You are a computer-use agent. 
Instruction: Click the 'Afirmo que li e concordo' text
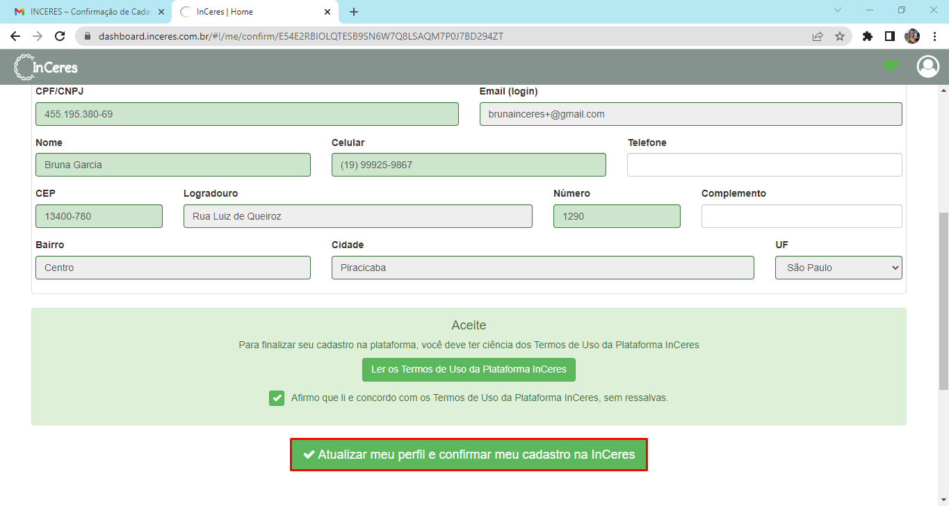(480, 398)
